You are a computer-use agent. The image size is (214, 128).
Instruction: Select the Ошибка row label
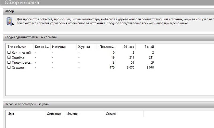[18, 57]
